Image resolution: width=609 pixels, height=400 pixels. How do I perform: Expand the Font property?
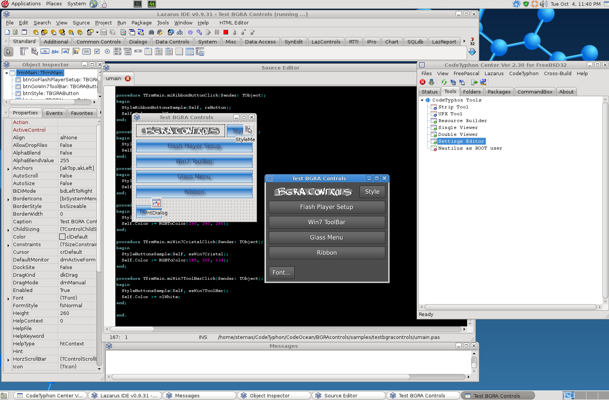click(8, 298)
